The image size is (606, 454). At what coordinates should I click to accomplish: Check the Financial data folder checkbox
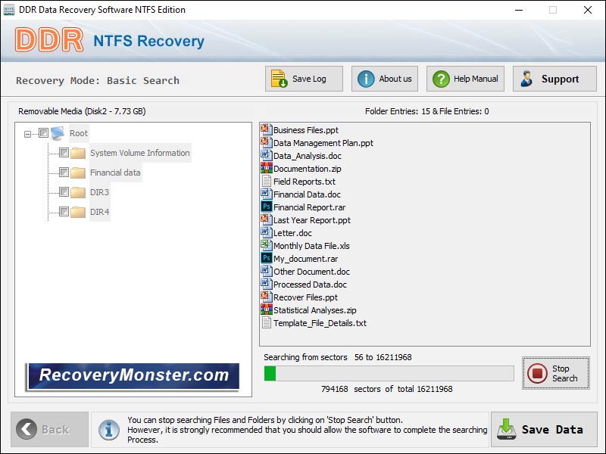[65, 173]
